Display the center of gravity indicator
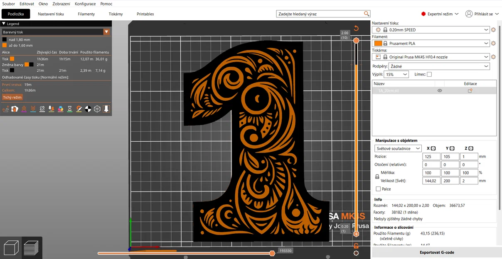502x259 pixels. [88, 109]
